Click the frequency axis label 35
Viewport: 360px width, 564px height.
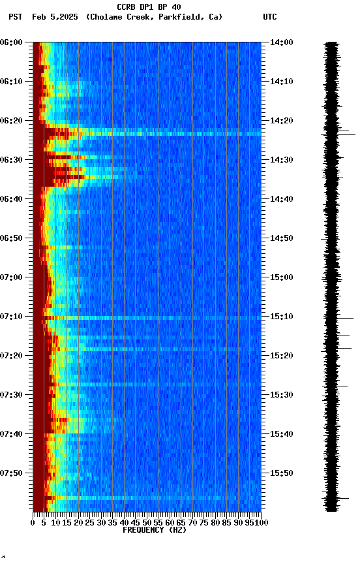click(112, 524)
